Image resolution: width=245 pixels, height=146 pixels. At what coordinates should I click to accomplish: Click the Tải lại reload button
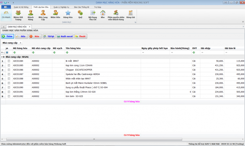(x=49, y=36)
